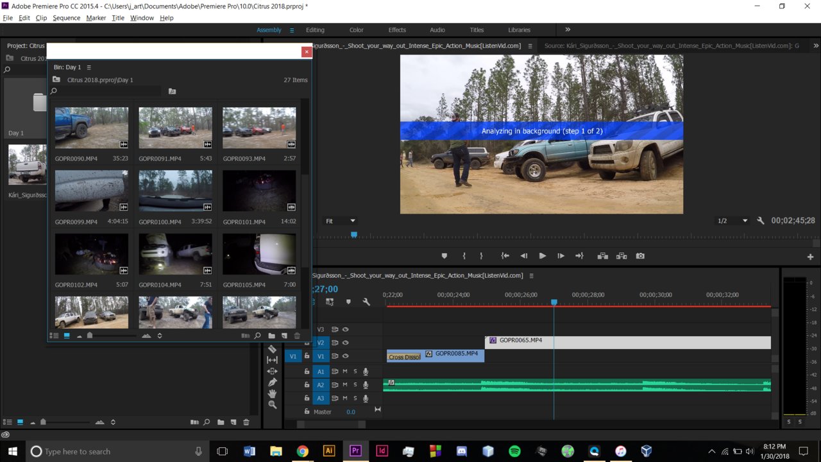Click Clear trash icon in Project panel
Screen dimensions: 821x462
click(x=246, y=422)
